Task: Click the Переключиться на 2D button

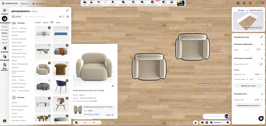Action: tap(252, 27)
